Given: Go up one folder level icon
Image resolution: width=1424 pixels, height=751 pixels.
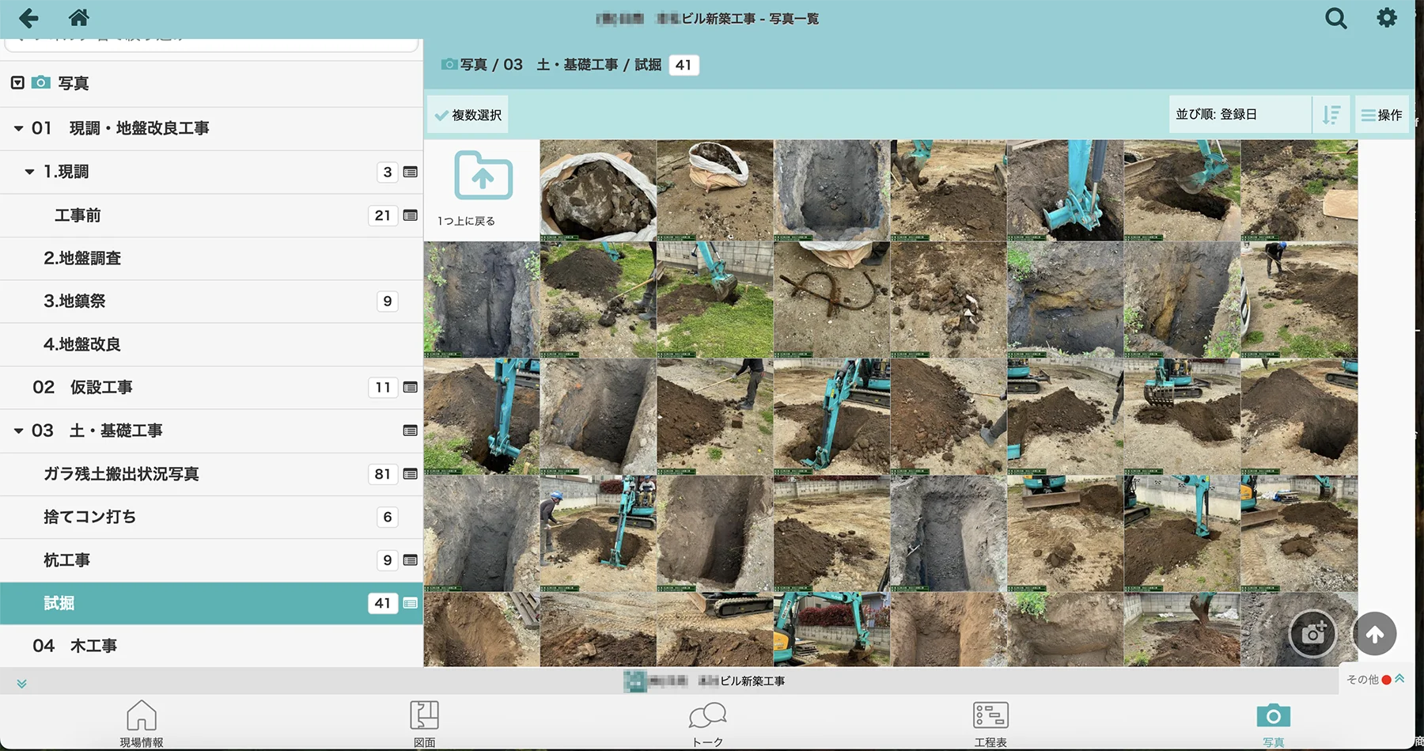Looking at the screenshot, I should click(x=483, y=176).
